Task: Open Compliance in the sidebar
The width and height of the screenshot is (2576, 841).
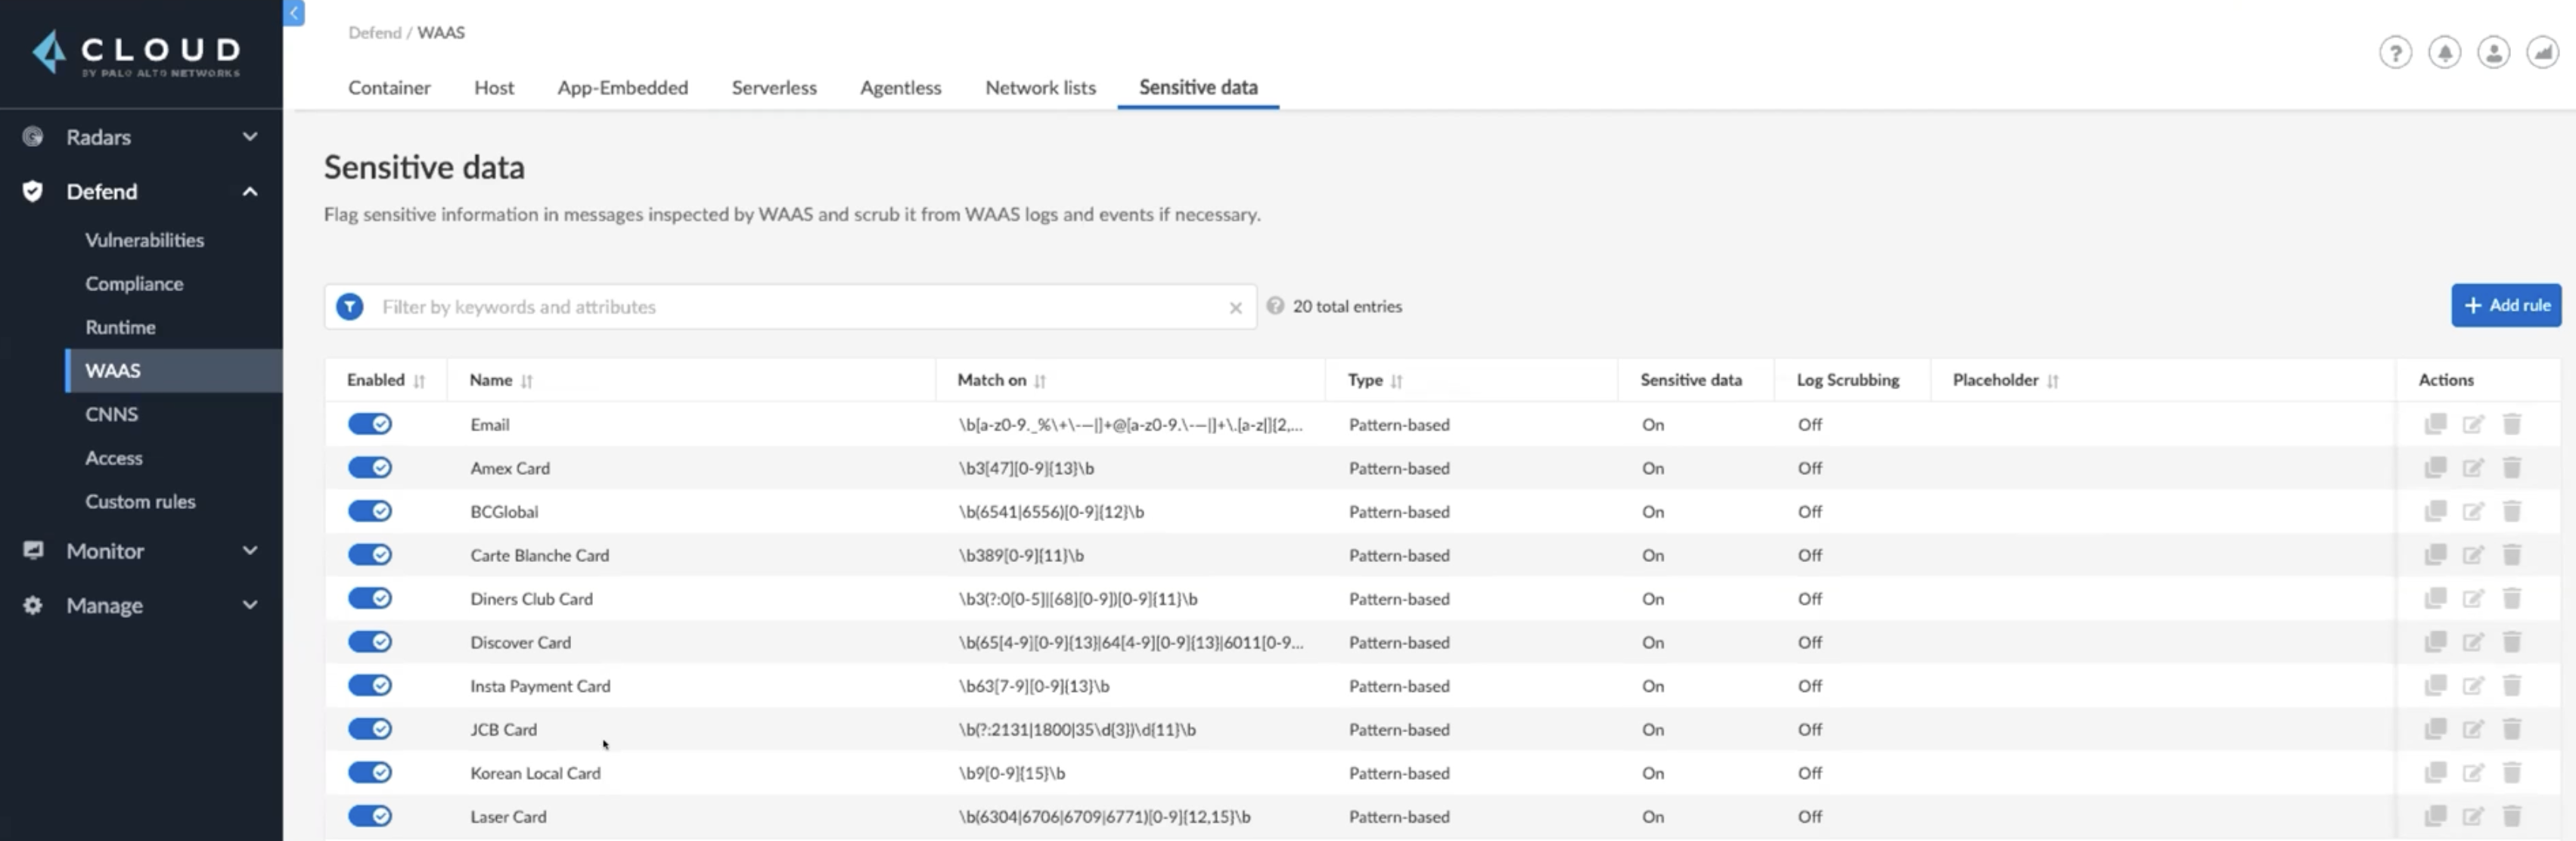Action: [x=134, y=284]
